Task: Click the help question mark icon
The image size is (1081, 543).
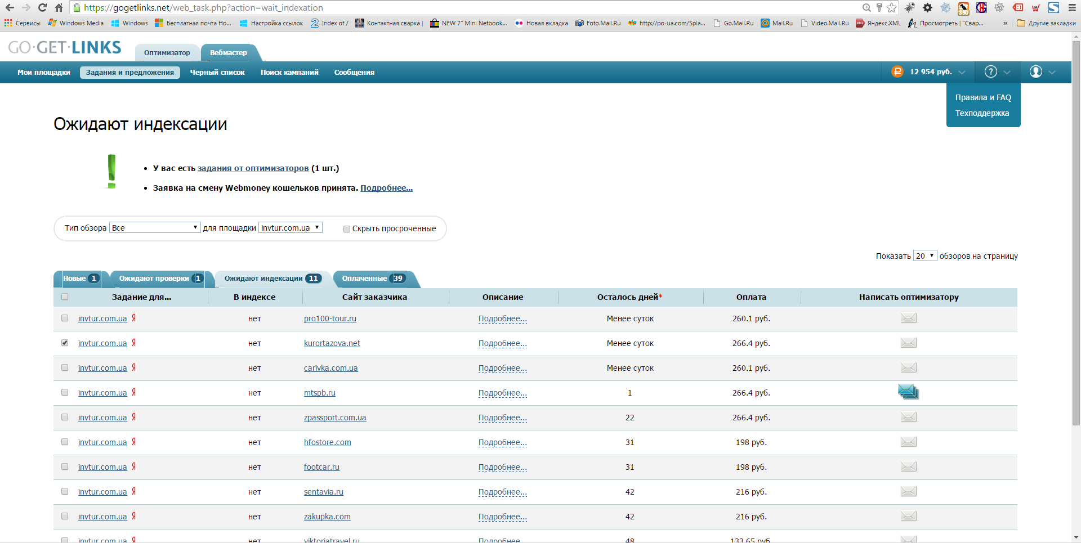Action: (990, 71)
